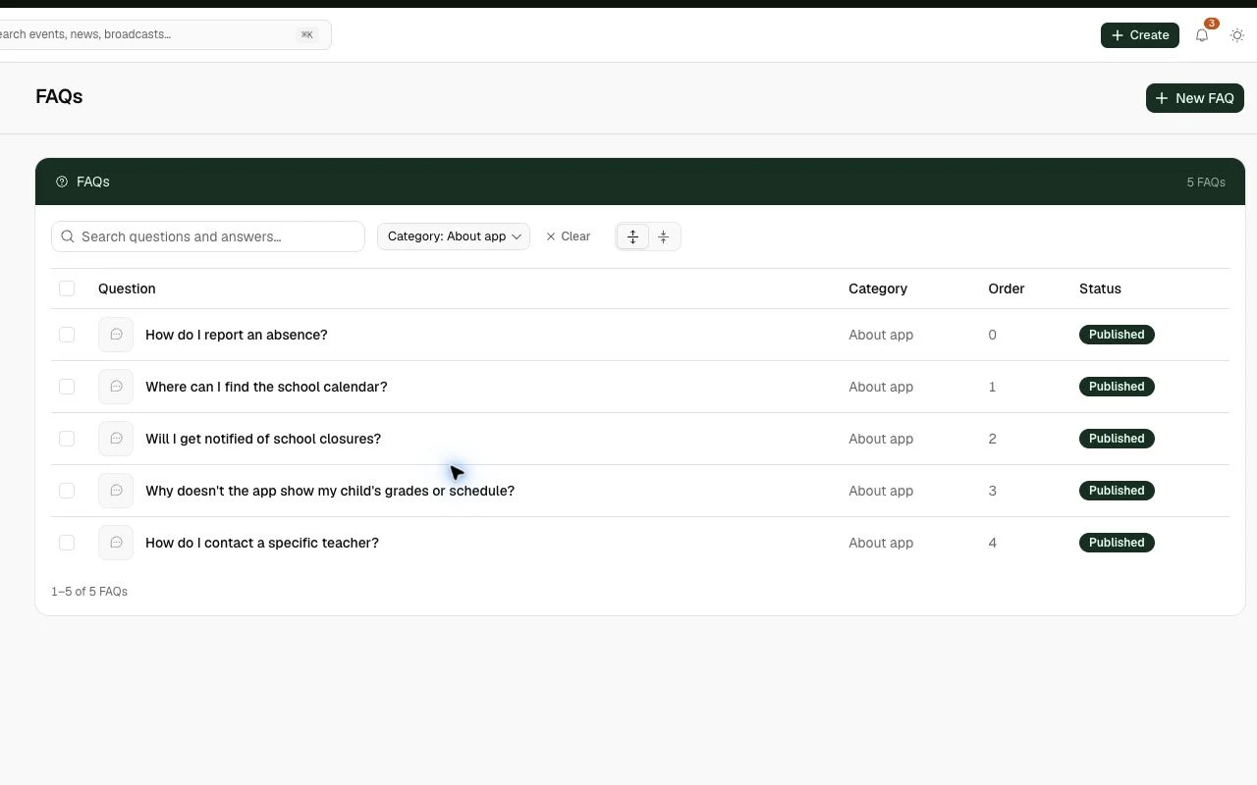Viewport: 1257px width, 785px height.
Task: Click the Question column header
Action: [x=127, y=288]
